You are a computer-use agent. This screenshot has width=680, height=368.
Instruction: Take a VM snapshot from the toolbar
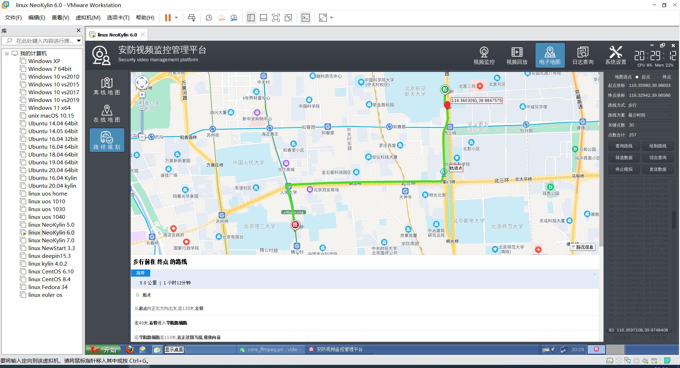(209, 18)
